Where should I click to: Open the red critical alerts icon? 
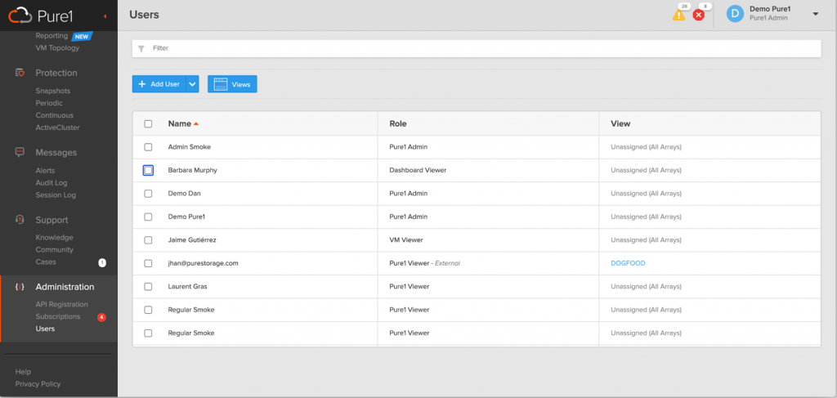(x=698, y=15)
